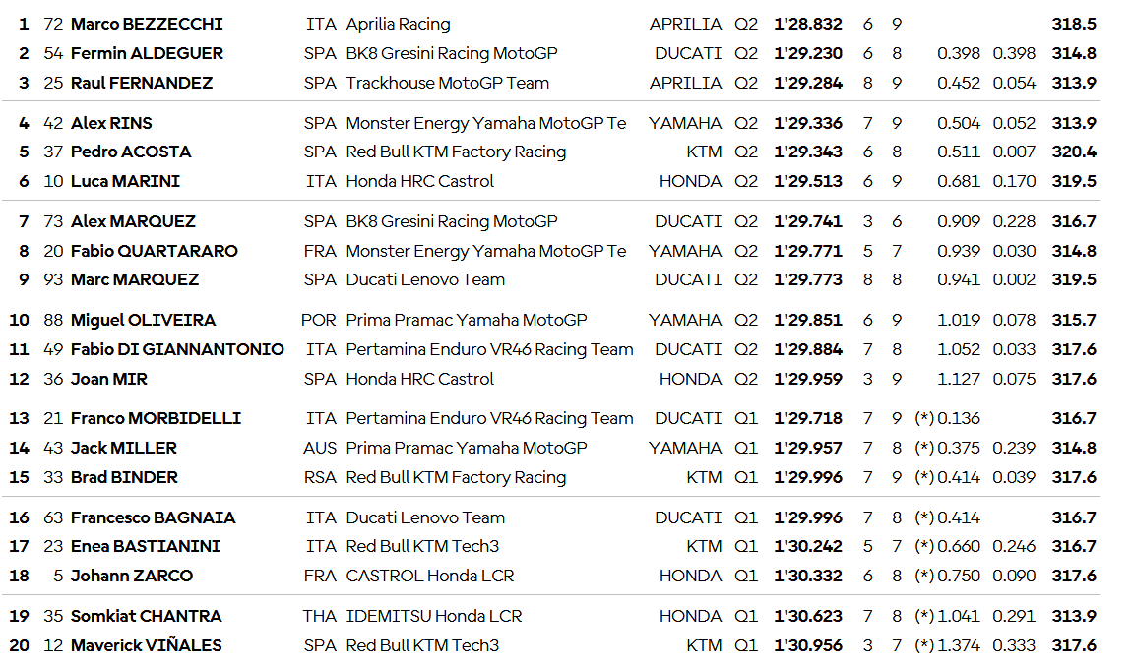Click the IDEMITSU Honda LCR team

pyautogui.click(x=433, y=616)
